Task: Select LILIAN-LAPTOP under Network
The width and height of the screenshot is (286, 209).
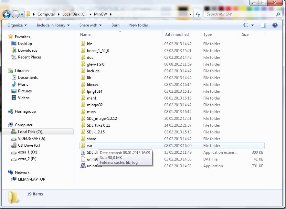Action: point(31,179)
